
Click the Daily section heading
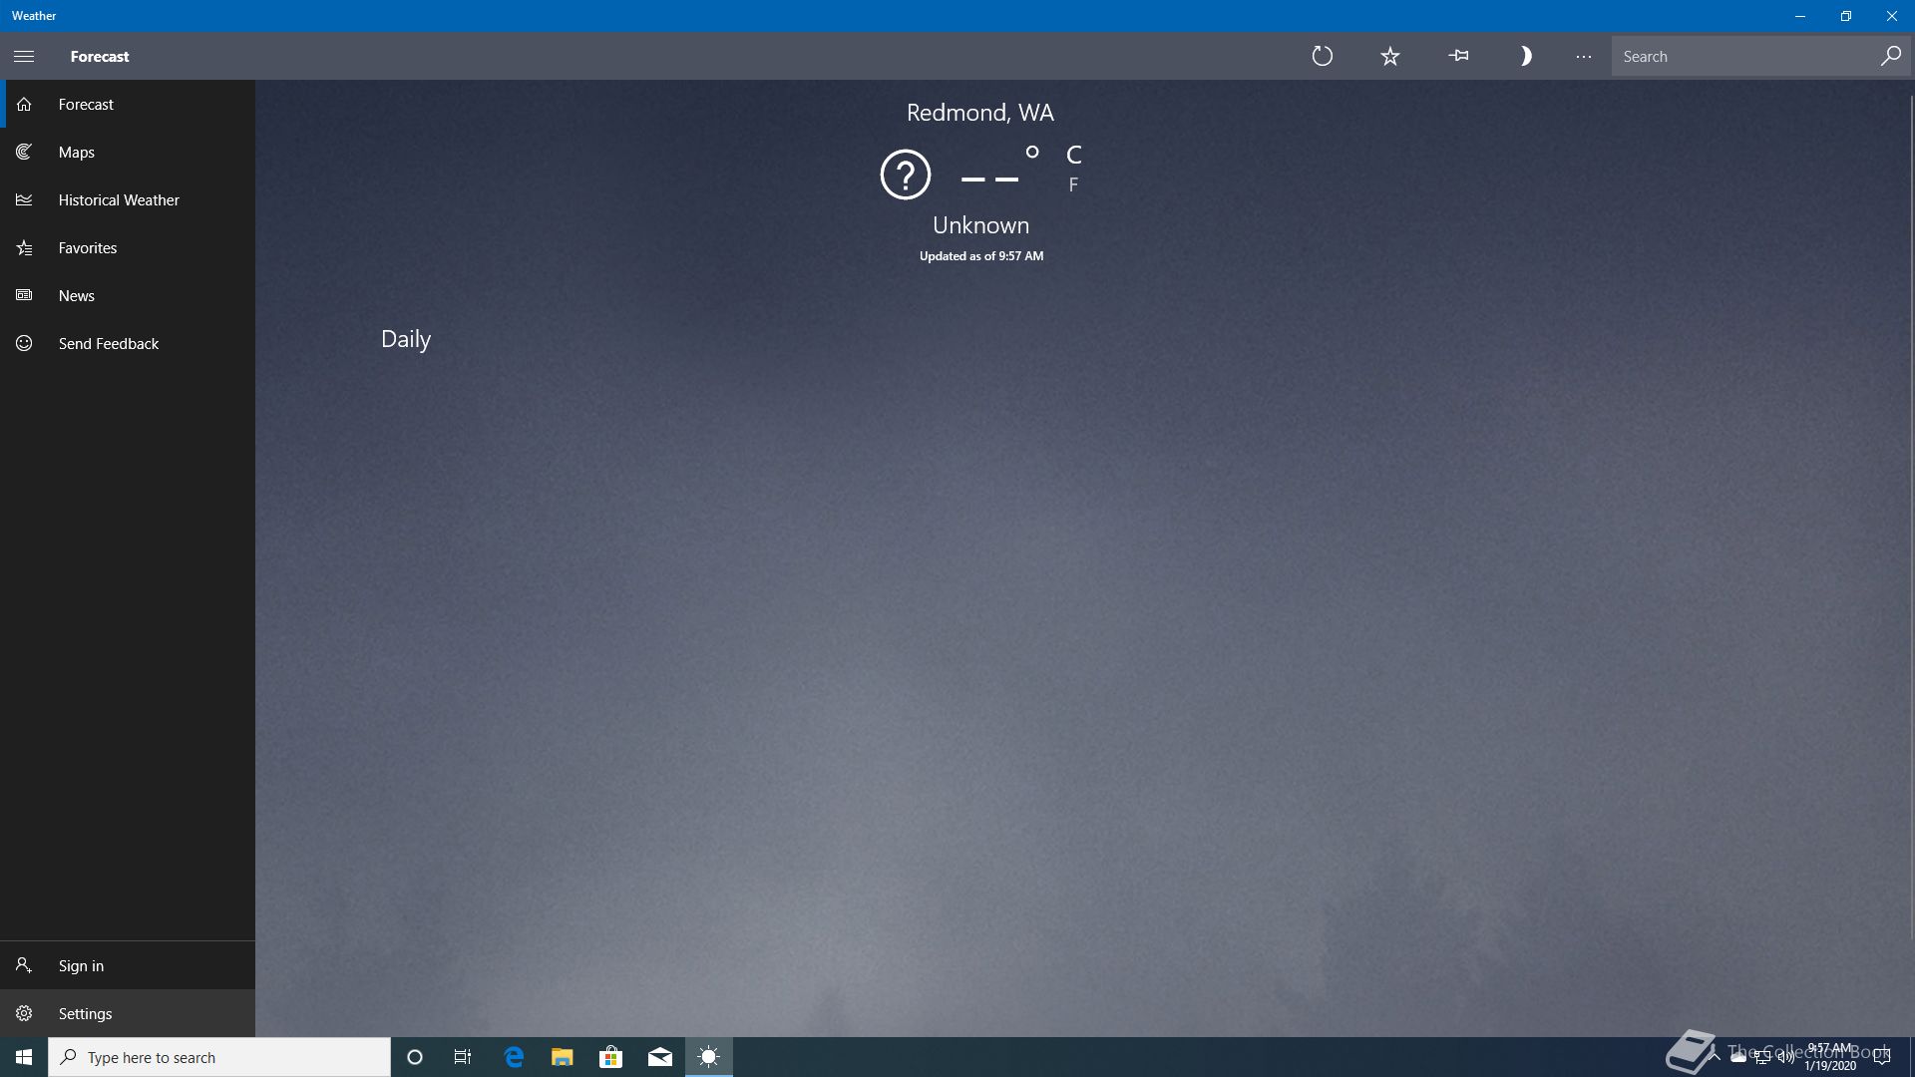pyautogui.click(x=406, y=339)
